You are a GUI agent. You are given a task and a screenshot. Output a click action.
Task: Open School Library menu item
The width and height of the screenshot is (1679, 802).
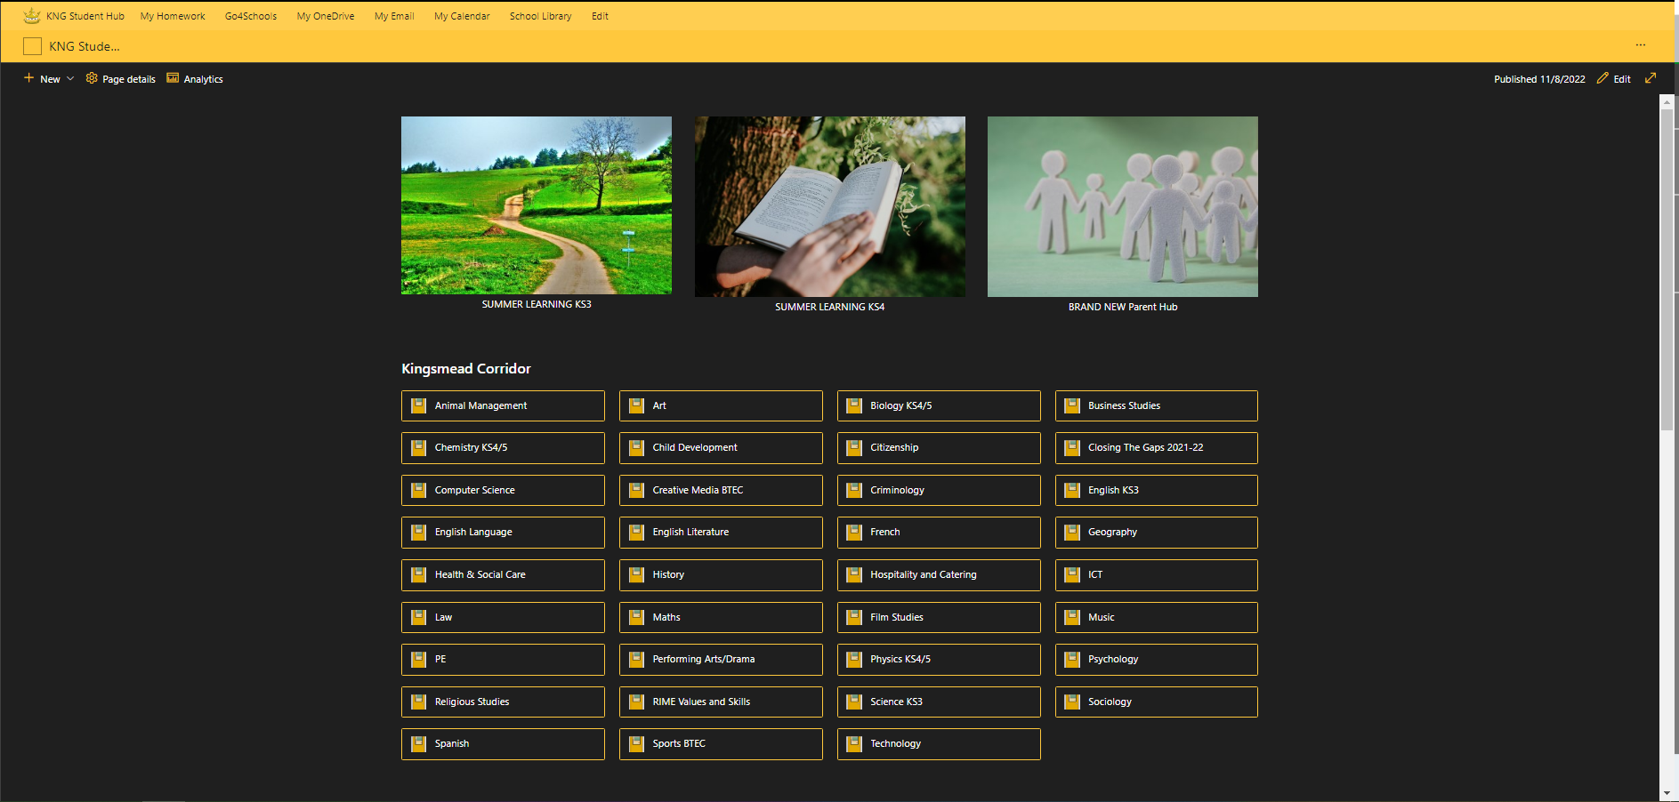540,16
